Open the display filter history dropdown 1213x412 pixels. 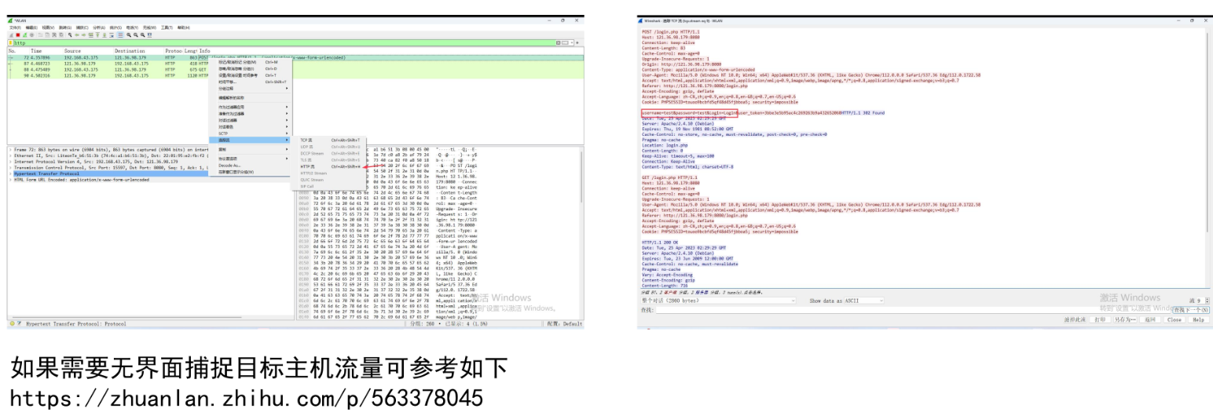(572, 42)
